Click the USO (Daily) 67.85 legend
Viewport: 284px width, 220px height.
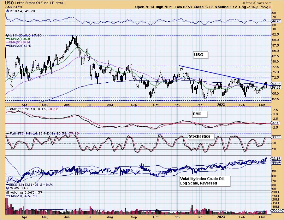pyautogui.click(x=25, y=35)
